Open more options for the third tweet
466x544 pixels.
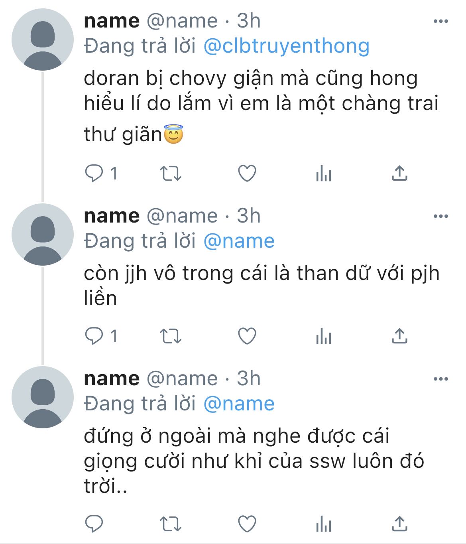coord(441,379)
